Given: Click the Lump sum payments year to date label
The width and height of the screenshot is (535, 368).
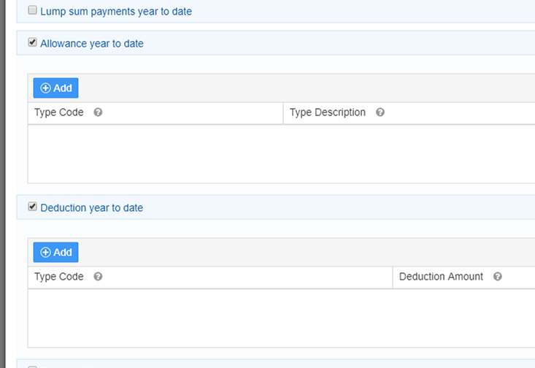Looking at the screenshot, I should (116, 12).
